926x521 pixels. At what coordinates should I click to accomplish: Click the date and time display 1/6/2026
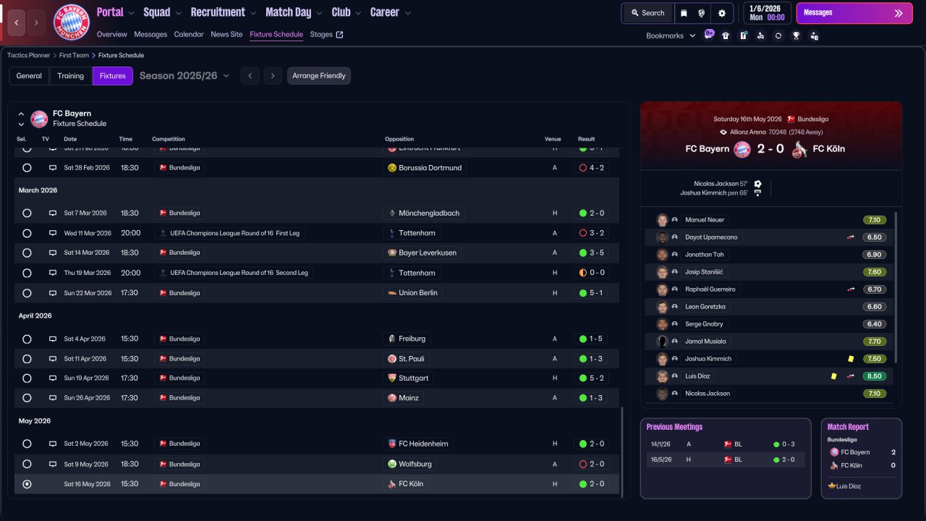coord(766,13)
